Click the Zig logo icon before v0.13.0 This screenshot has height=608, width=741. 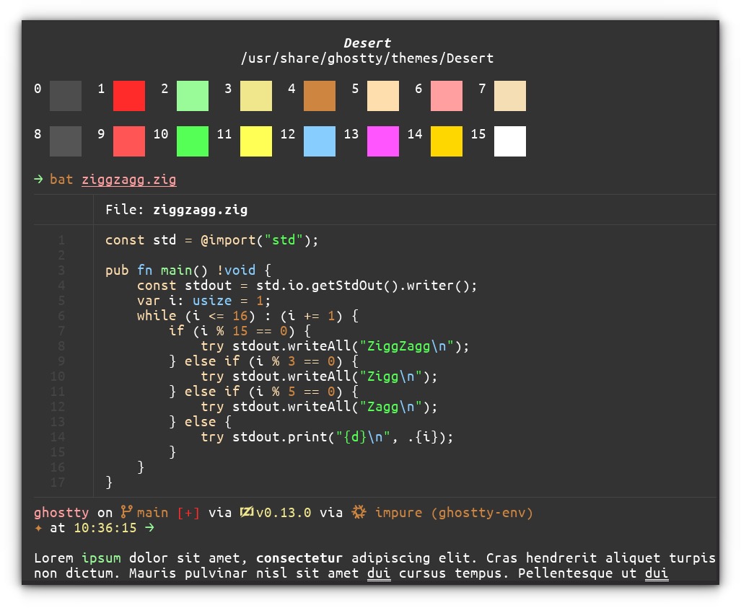coord(246,512)
